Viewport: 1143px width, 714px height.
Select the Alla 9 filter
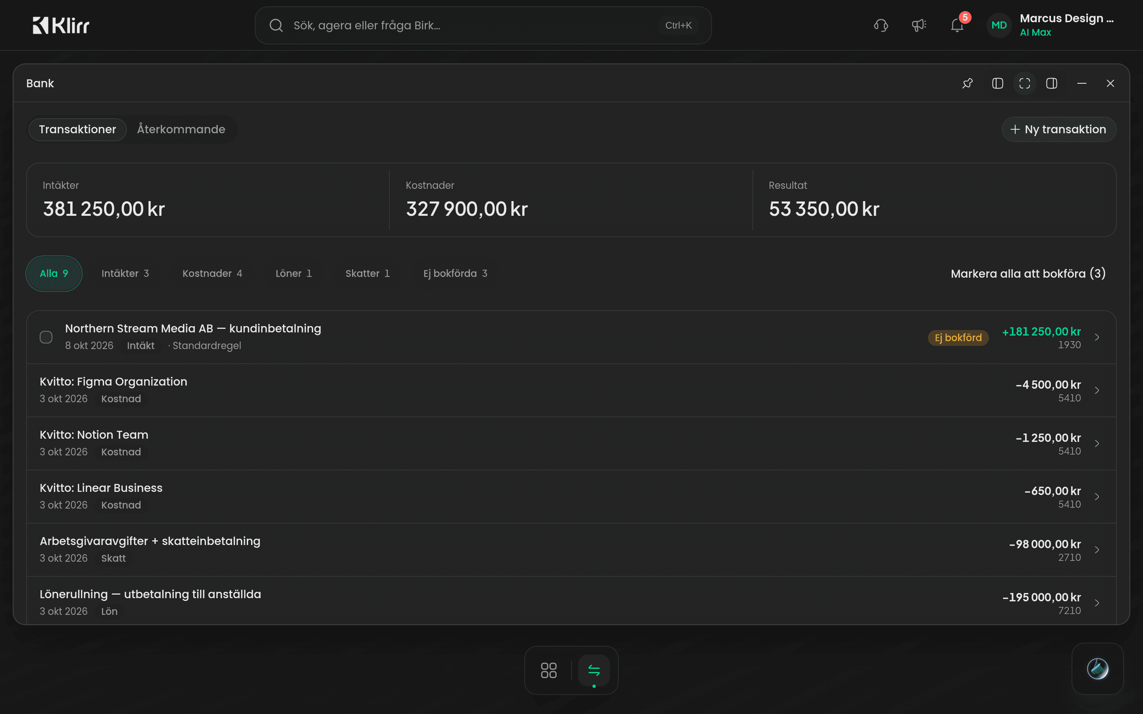point(54,273)
